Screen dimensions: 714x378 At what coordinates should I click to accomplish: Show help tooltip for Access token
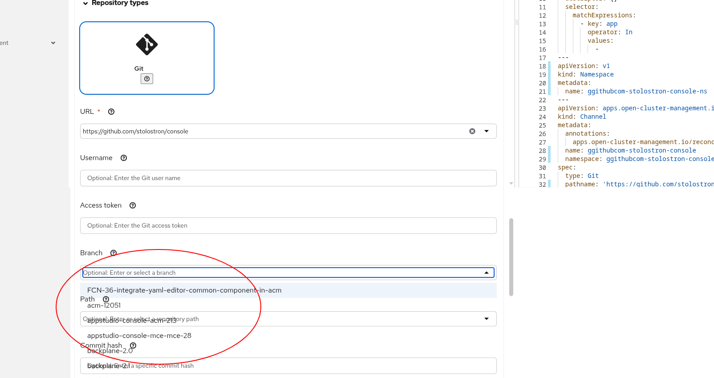[x=133, y=205]
